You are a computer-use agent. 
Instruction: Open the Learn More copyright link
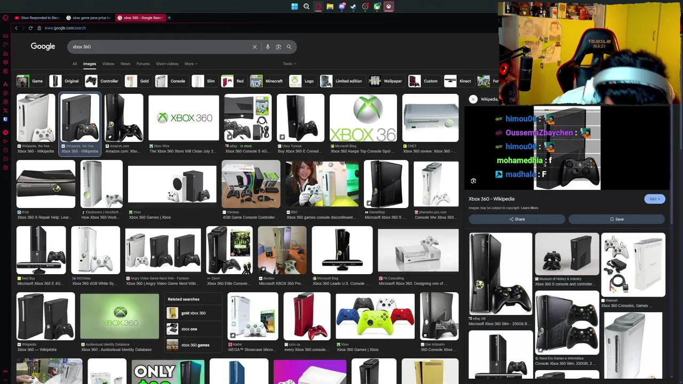529,208
